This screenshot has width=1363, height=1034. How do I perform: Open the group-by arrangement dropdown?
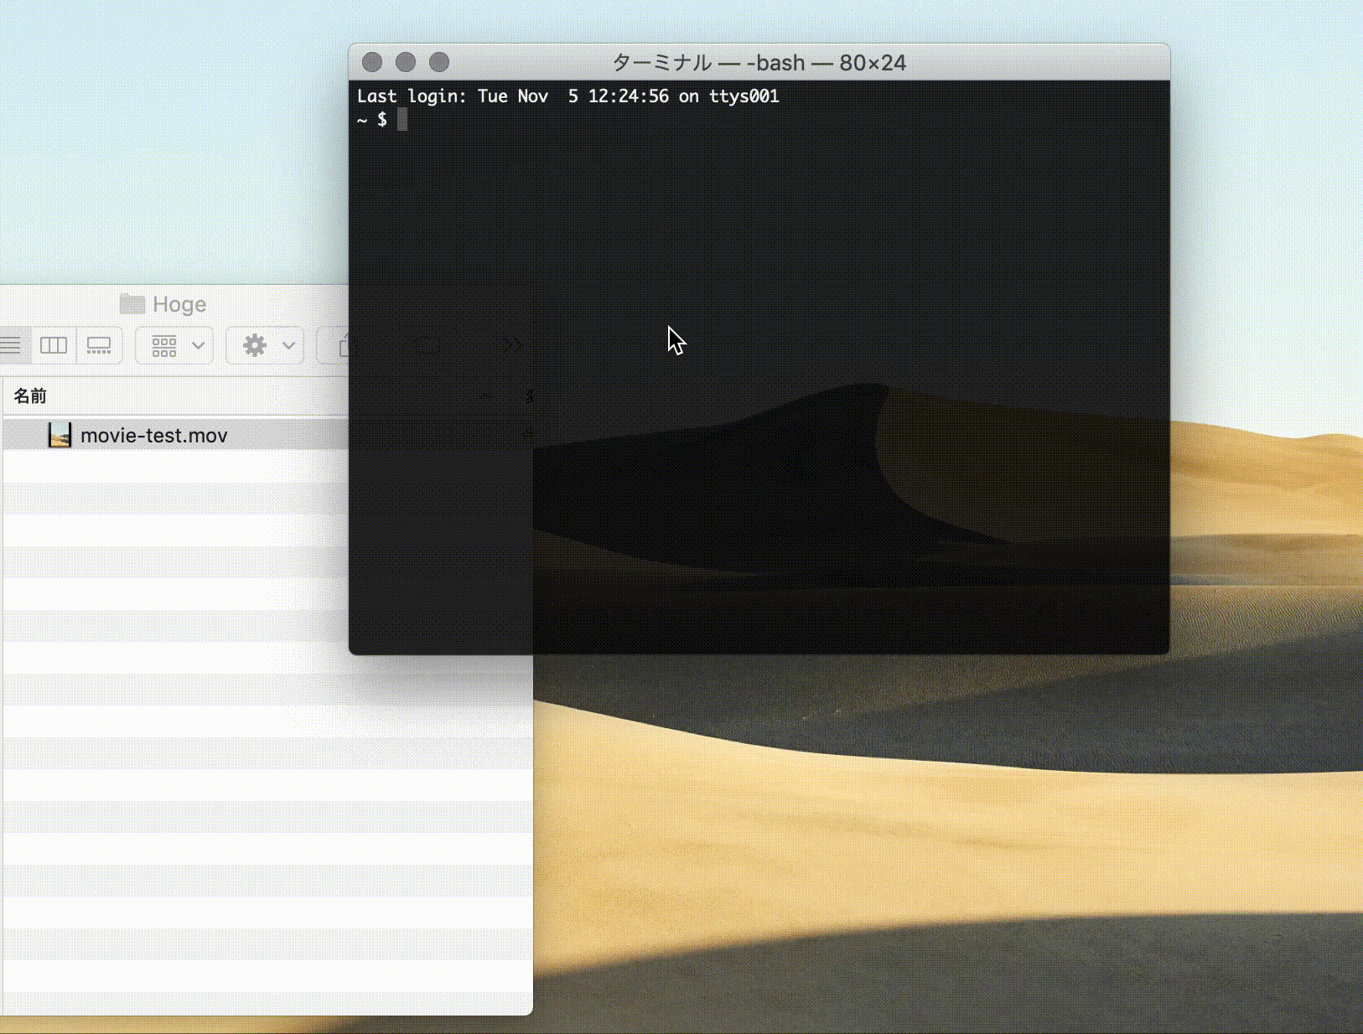pyautogui.click(x=174, y=345)
